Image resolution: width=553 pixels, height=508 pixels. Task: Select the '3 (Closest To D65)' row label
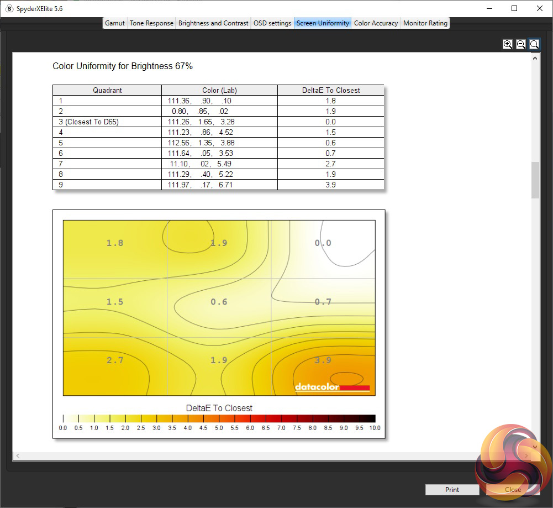click(x=88, y=122)
